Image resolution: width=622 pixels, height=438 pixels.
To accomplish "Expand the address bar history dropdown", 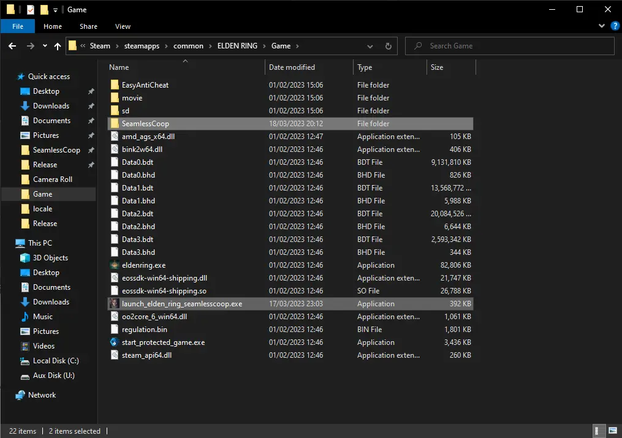I will coord(370,46).
